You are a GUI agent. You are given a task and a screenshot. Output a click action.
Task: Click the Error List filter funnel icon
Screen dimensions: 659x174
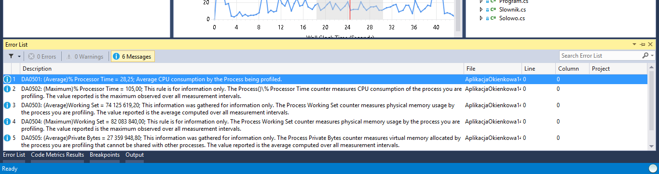click(11, 56)
